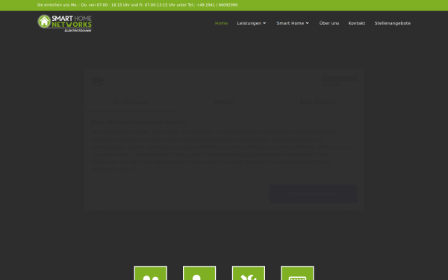The height and width of the screenshot is (280, 448).
Task: Click the Cookies zulassen button
Action: [x=313, y=194]
